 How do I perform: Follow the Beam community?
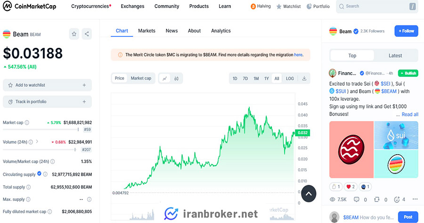pos(406,31)
